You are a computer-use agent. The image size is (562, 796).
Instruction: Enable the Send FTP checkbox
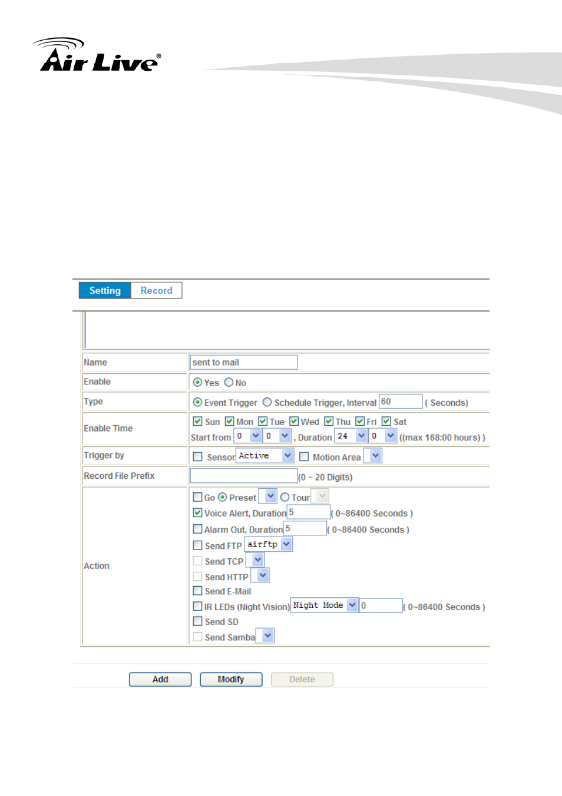198,545
